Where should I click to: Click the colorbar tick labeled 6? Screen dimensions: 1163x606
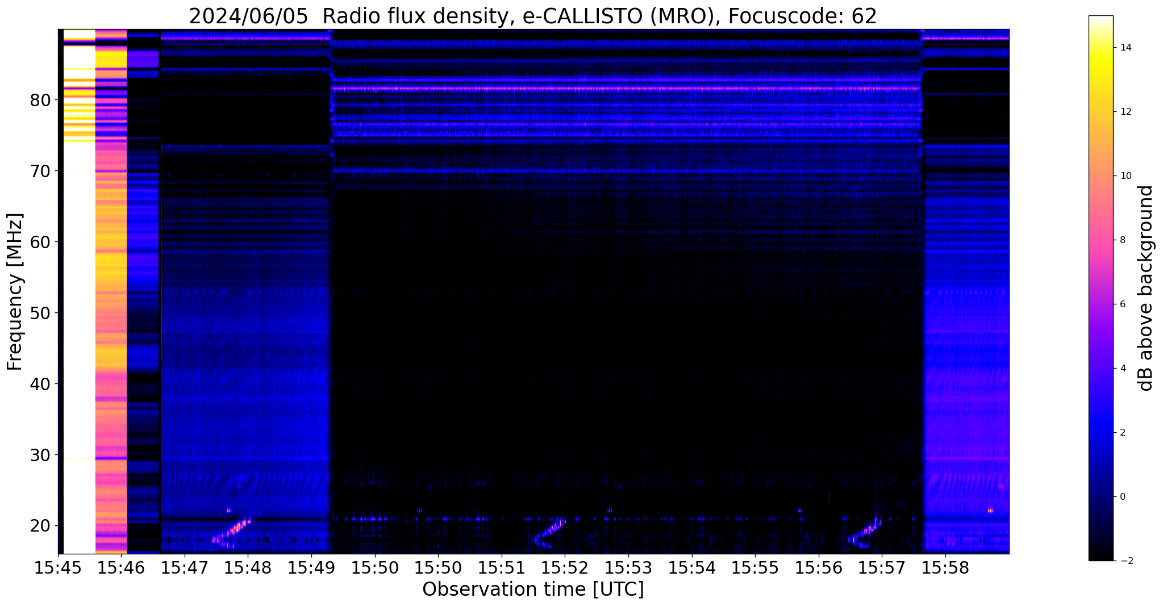1122,304
